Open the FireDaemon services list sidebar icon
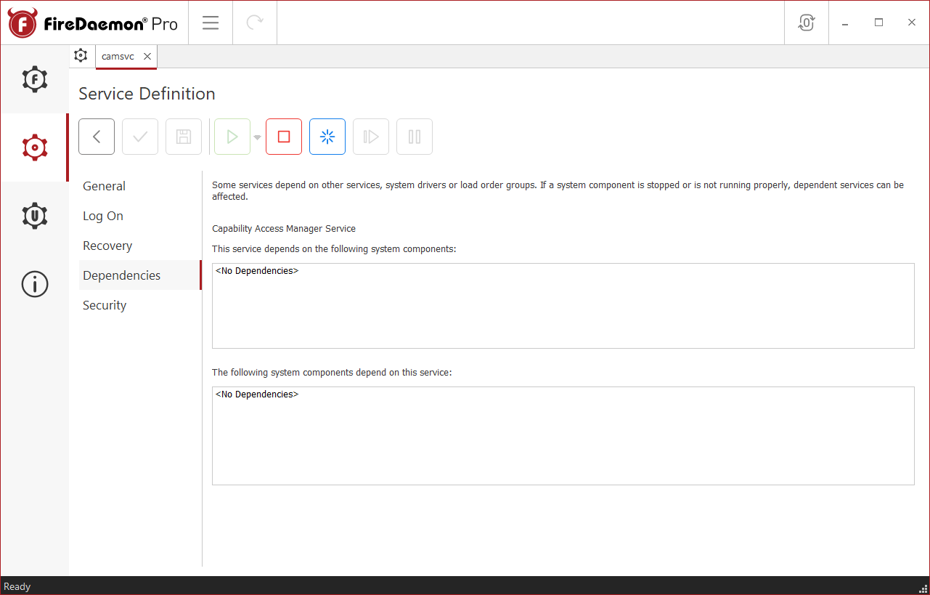The height and width of the screenshot is (595, 930). [x=35, y=79]
